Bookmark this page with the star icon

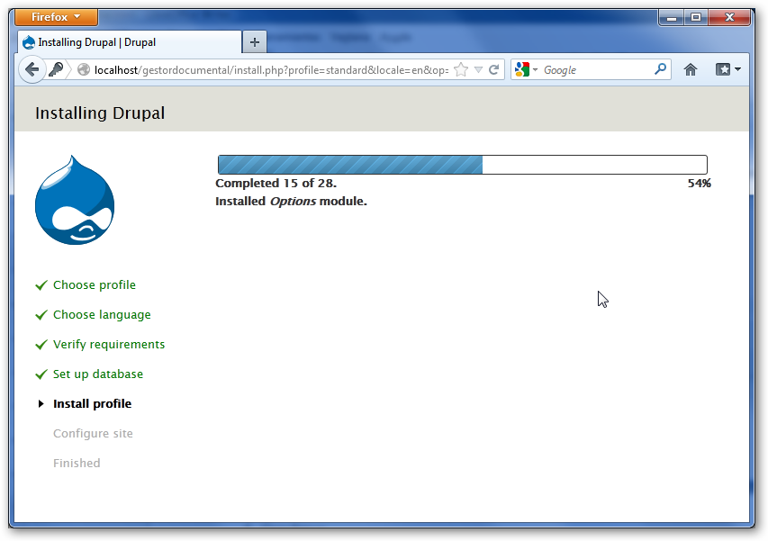(461, 68)
